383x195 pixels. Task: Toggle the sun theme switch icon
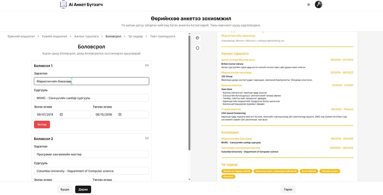[x=308, y=5]
